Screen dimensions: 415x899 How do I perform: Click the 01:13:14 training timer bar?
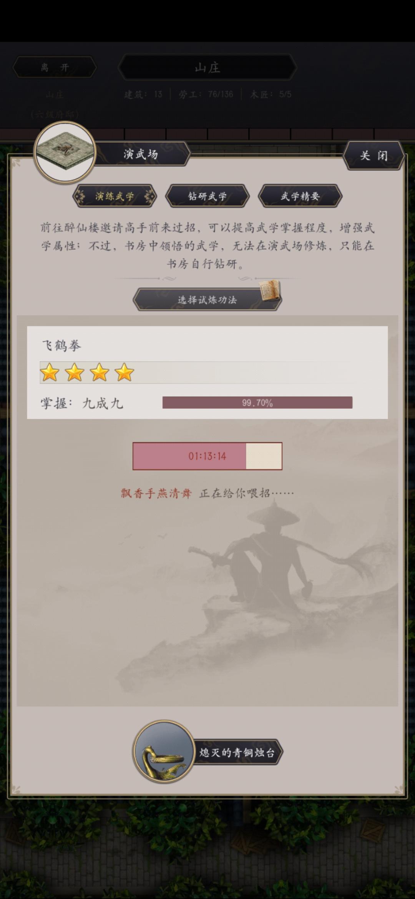207,456
